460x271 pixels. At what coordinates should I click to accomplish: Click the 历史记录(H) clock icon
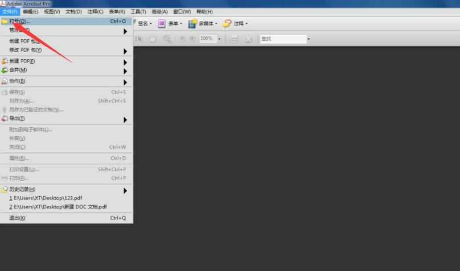[5, 189]
